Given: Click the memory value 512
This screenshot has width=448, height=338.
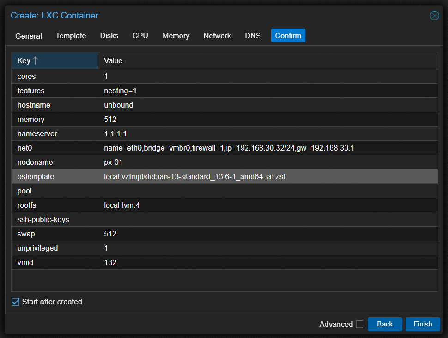Looking at the screenshot, I should point(110,119).
